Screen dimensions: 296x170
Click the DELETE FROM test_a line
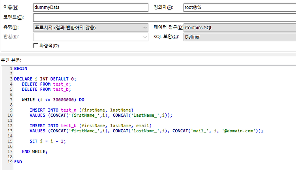pos(46,84)
